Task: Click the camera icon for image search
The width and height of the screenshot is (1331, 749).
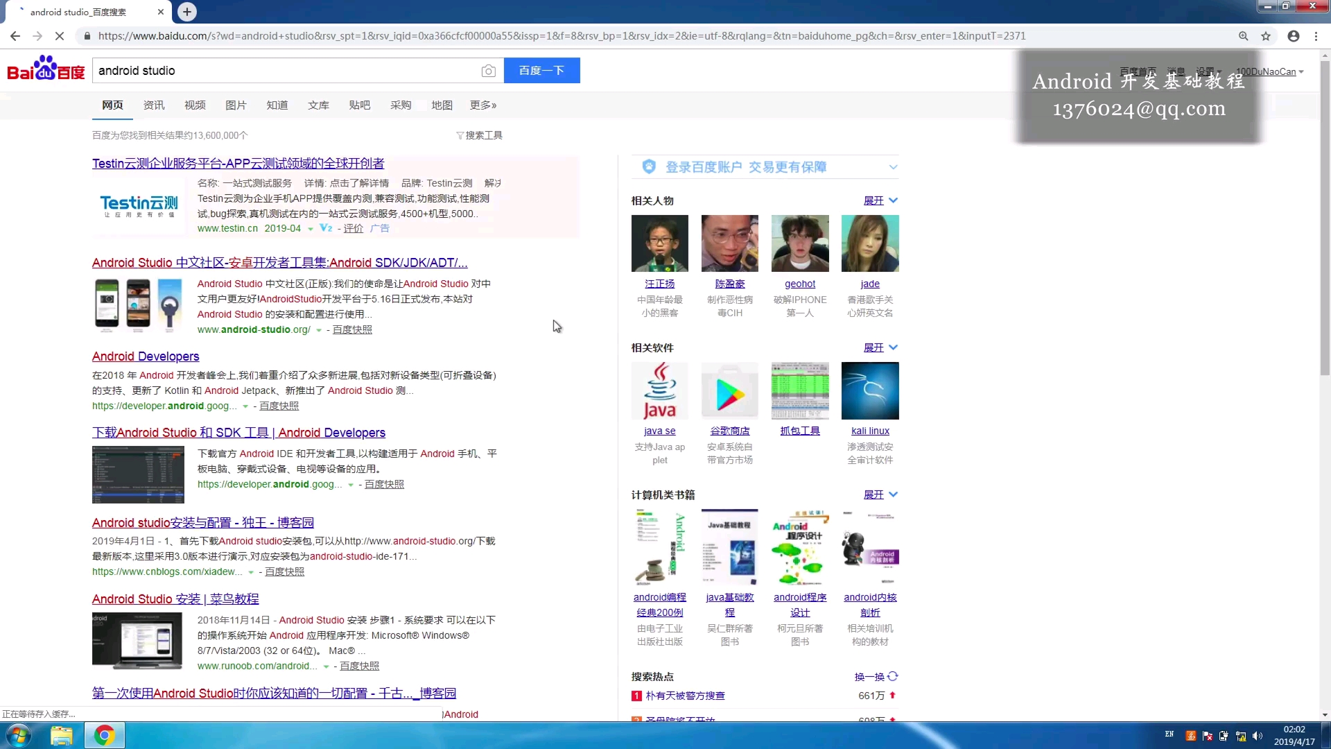Action: pyautogui.click(x=489, y=71)
